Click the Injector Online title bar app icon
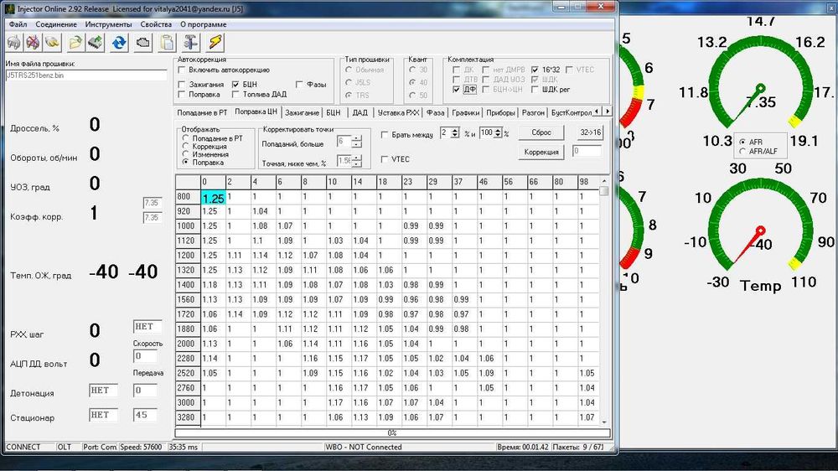The width and height of the screenshot is (838, 471). point(9,8)
